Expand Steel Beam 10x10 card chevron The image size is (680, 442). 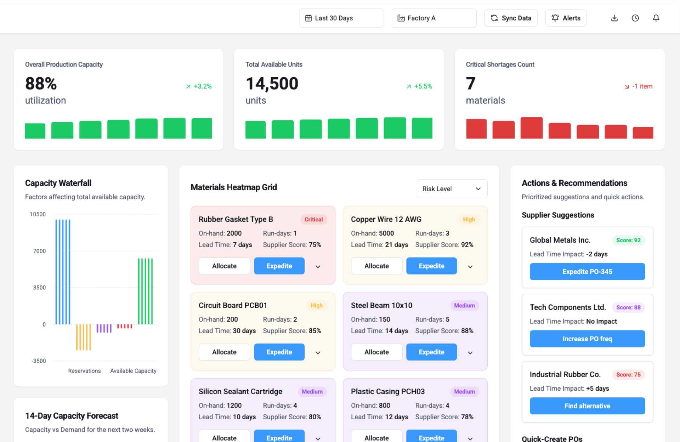[x=470, y=353]
